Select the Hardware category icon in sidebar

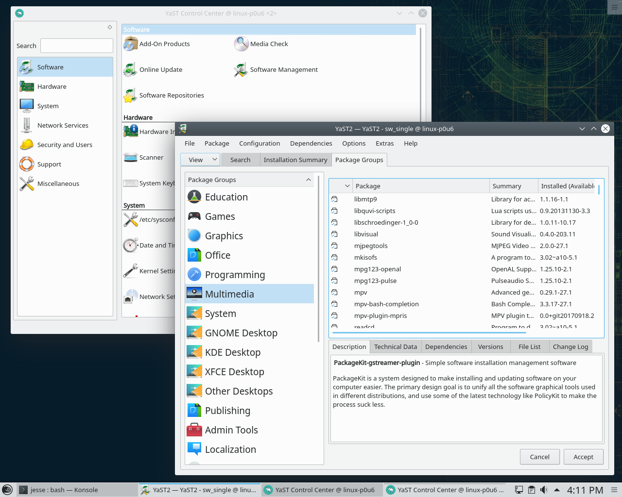coord(27,86)
